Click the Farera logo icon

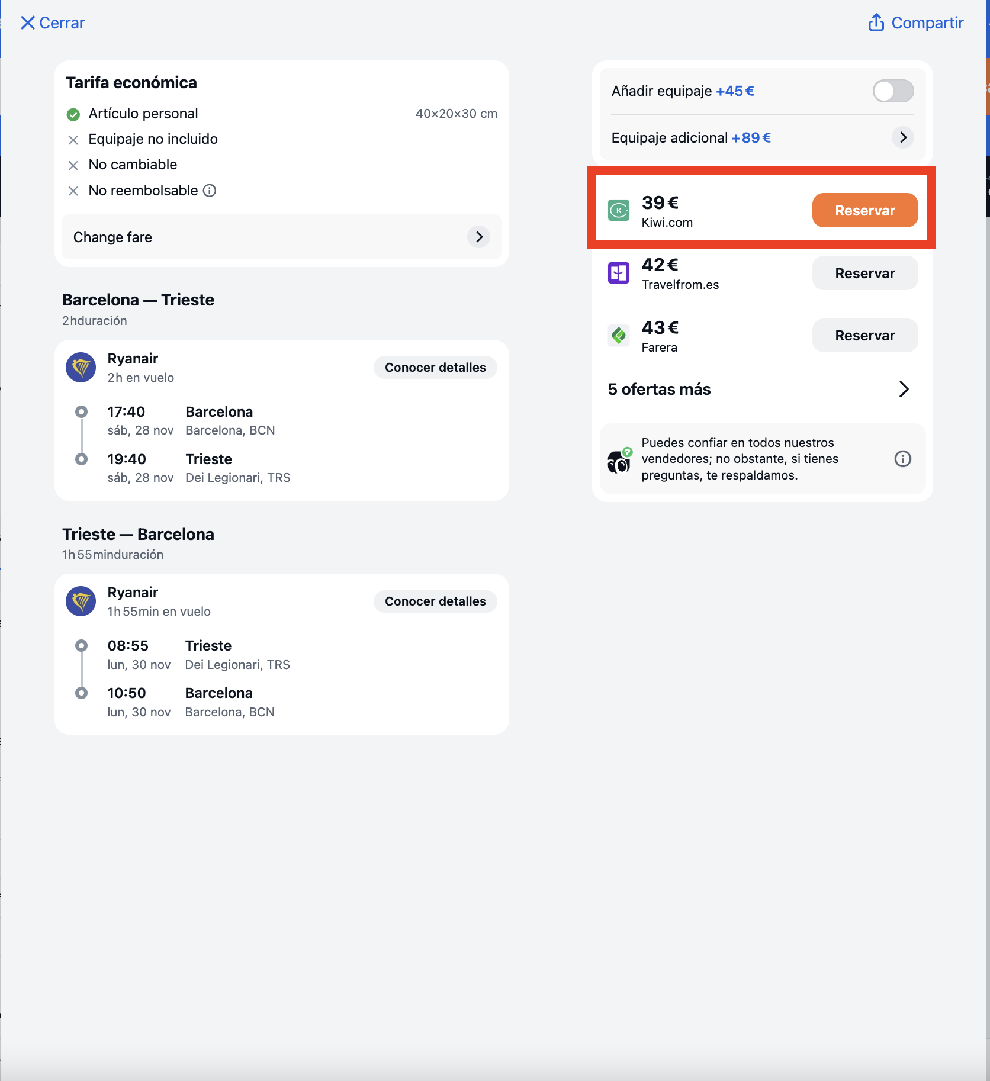click(x=619, y=336)
